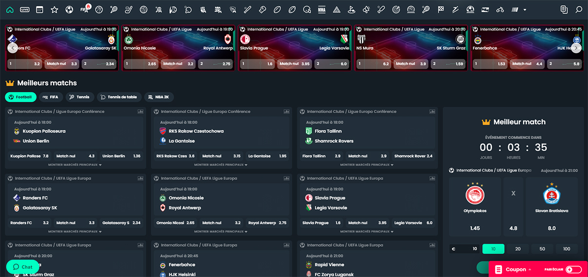Open Rapid Vienne team name in match list
Viewport: 588px width, 277px height.
pyautogui.click(x=329, y=265)
